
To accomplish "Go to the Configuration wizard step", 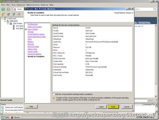I will (33, 24).
